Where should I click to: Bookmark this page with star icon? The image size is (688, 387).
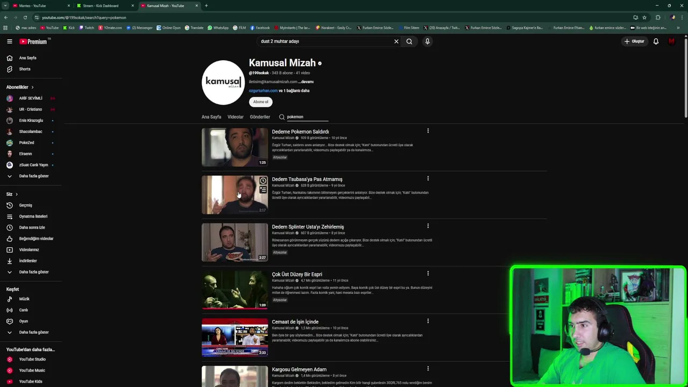[644, 17]
